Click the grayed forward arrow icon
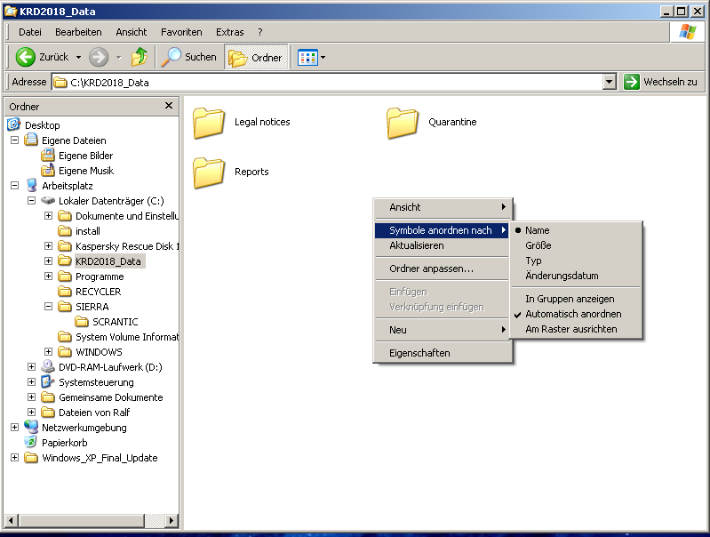The height and width of the screenshot is (537, 710). [x=99, y=57]
